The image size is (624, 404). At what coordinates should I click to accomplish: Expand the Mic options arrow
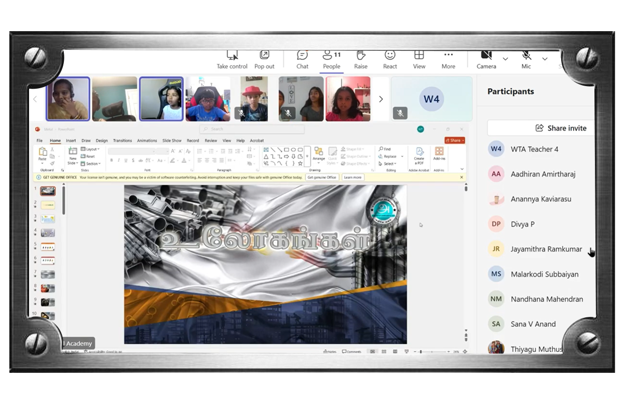(x=545, y=59)
